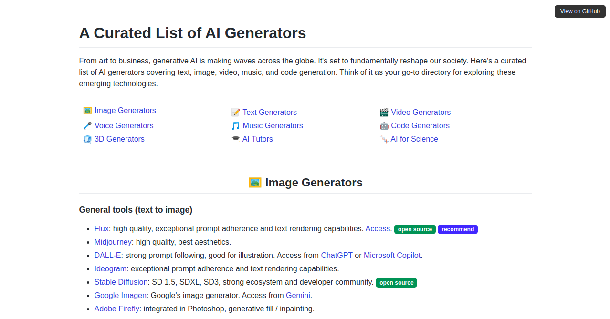Screen dimensions: 610x319
Task: Open the Stable Diffusion link
Action: tap(121, 282)
